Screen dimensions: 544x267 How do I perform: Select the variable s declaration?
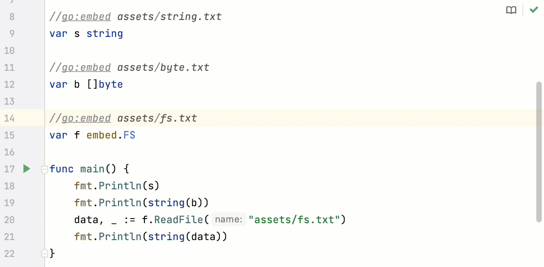point(77,33)
